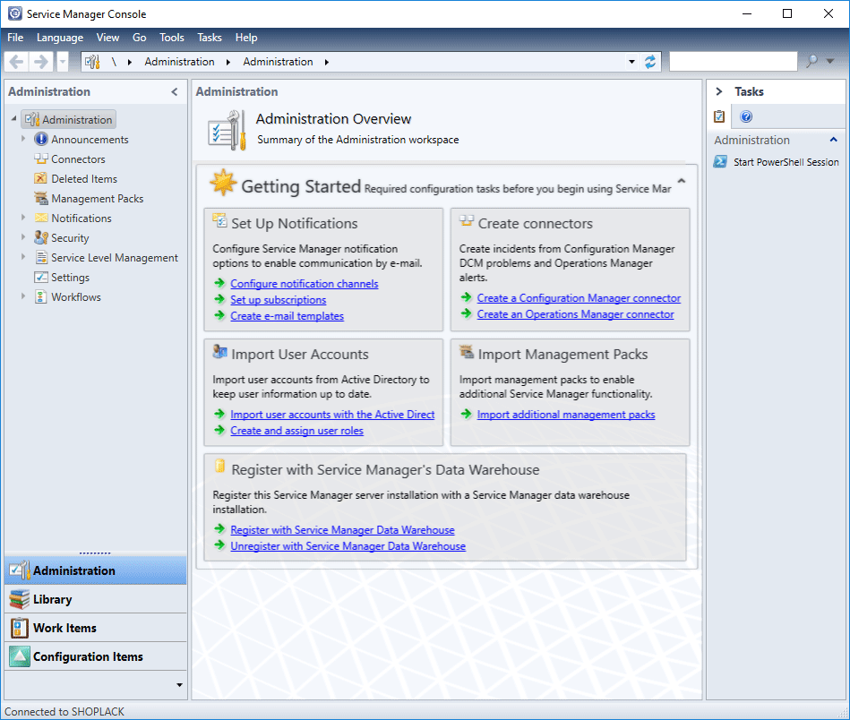This screenshot has height=720, width=850.
Task: Open the search options dropdown arrow
Action: tap(830, 62)
